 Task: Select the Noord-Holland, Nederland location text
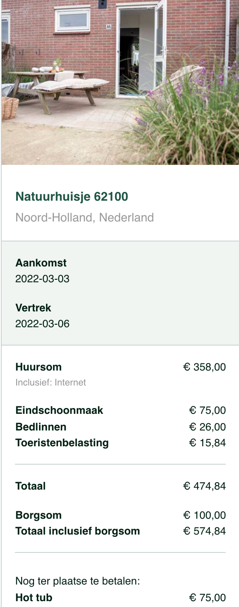coord(85,217)
